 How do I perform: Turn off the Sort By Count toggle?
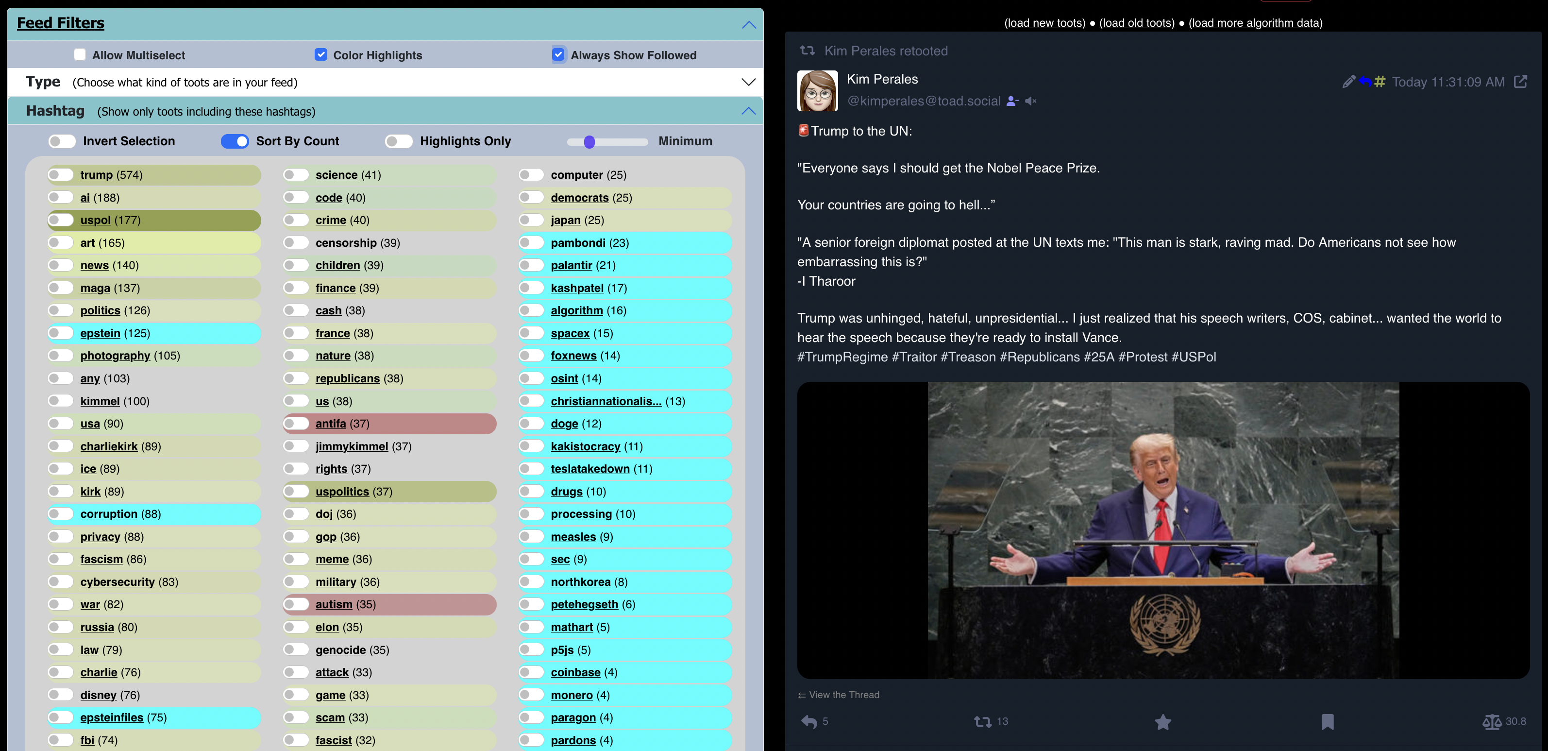click(x=235, y=141)
